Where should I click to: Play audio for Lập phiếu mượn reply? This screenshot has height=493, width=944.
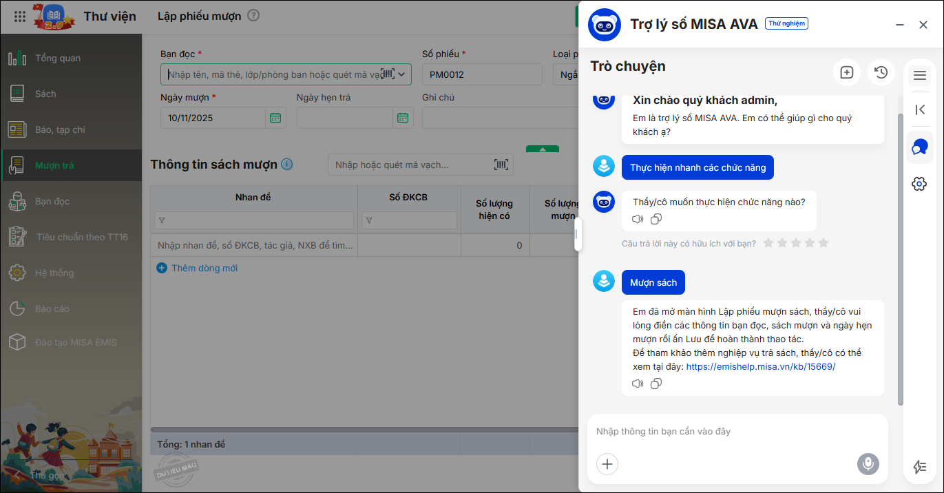(638, 384)
